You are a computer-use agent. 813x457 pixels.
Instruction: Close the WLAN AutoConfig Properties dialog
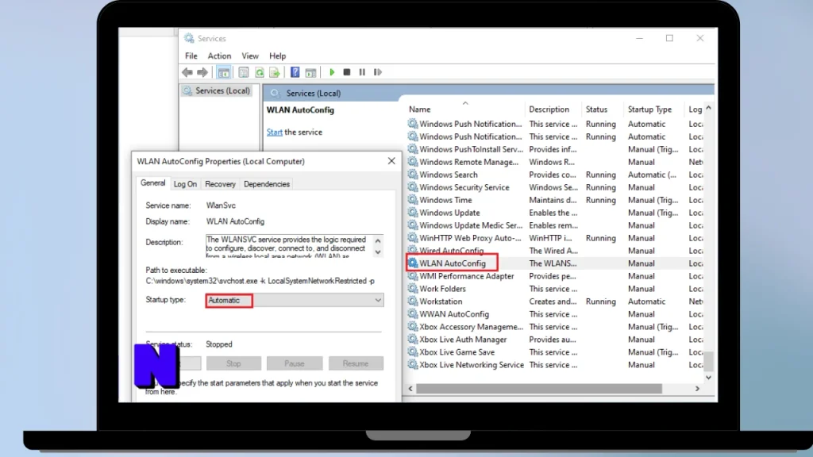(x=391, y=161)
